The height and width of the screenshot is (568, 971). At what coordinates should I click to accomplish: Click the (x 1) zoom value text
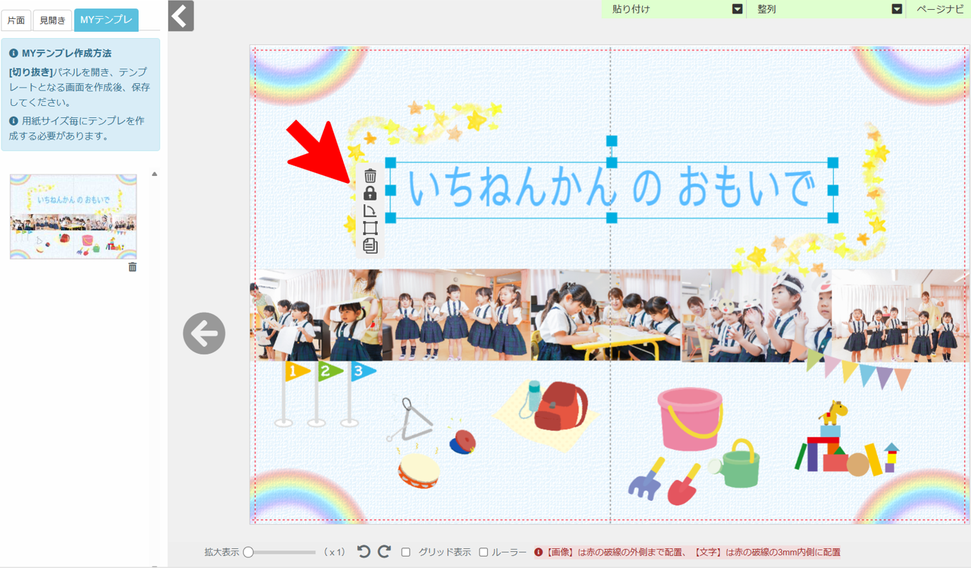coord(334,552)
